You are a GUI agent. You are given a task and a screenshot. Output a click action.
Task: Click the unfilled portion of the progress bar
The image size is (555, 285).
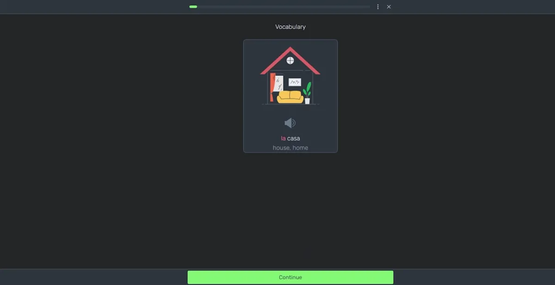pos(301,6)
